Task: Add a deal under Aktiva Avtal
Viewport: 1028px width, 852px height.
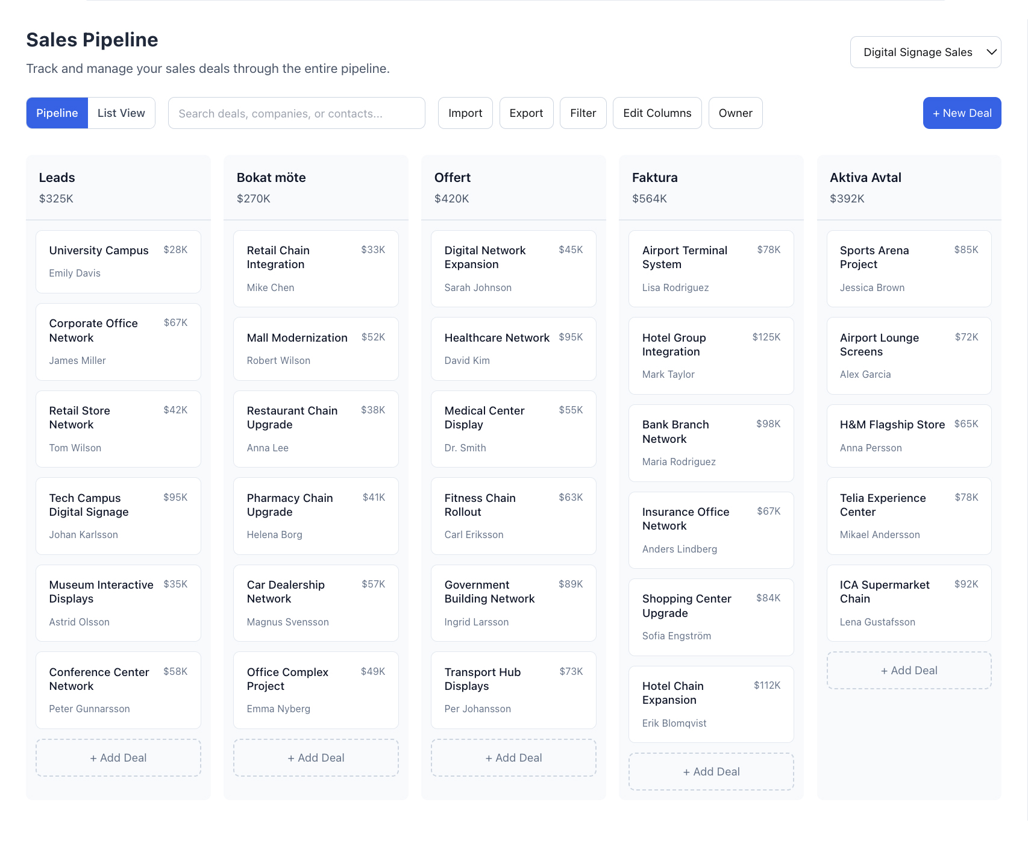Action: pos(909,670)
